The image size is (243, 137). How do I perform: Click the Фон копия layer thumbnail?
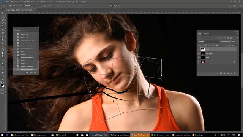[203, 53]
